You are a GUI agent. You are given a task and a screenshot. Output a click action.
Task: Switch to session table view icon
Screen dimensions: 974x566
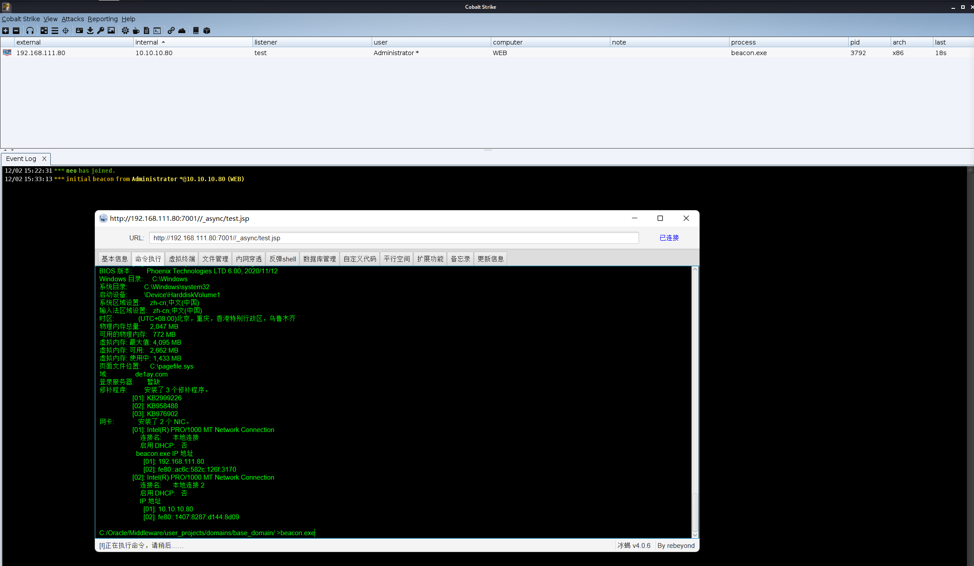(x=55, y=30)
